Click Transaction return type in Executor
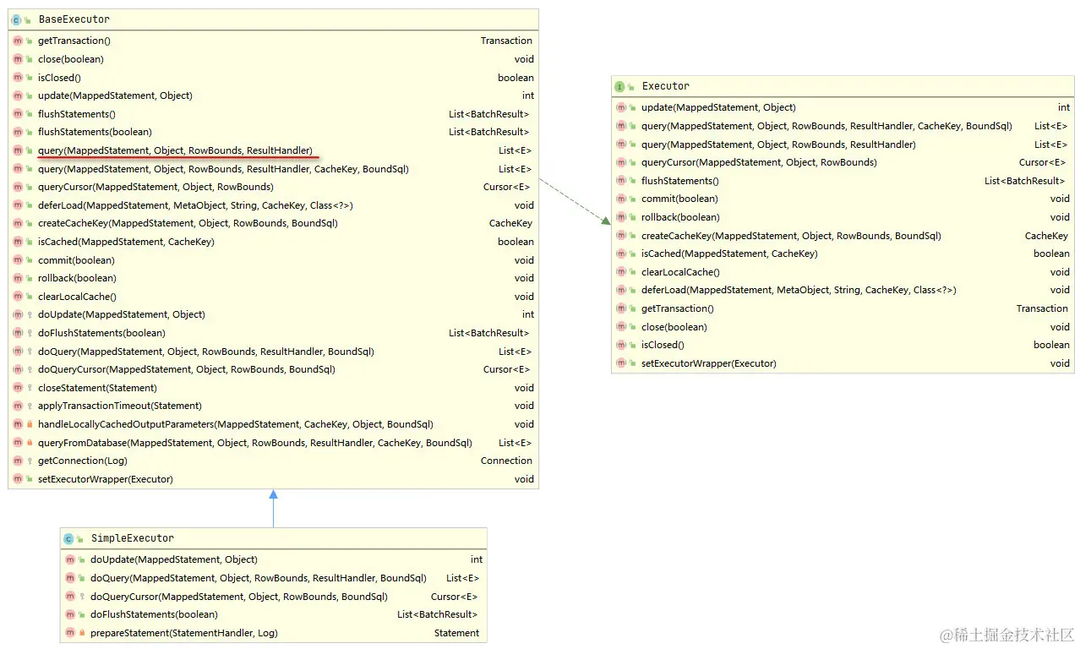This screenshot has width=1080, height=649. point(1042,308)
